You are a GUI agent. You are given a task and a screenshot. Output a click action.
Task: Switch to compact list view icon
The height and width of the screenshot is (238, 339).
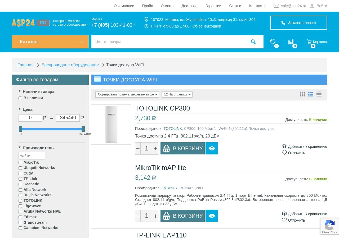pos(319,94)
